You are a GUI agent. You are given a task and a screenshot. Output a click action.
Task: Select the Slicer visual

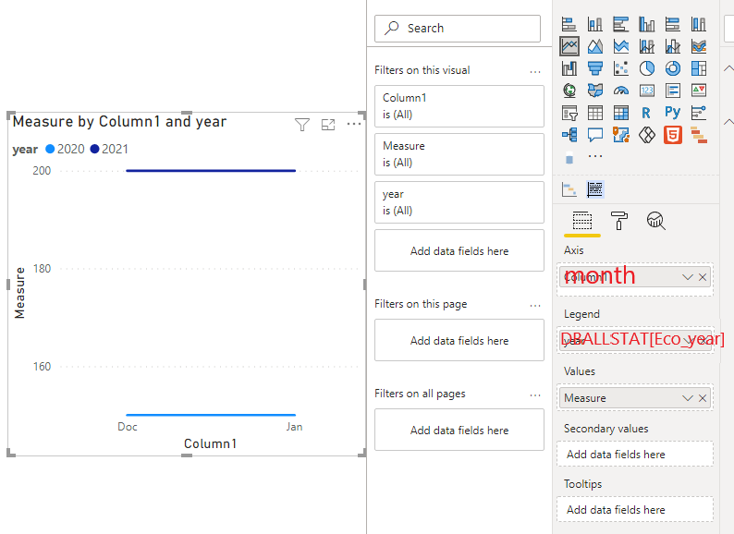(x=569, y=113)
